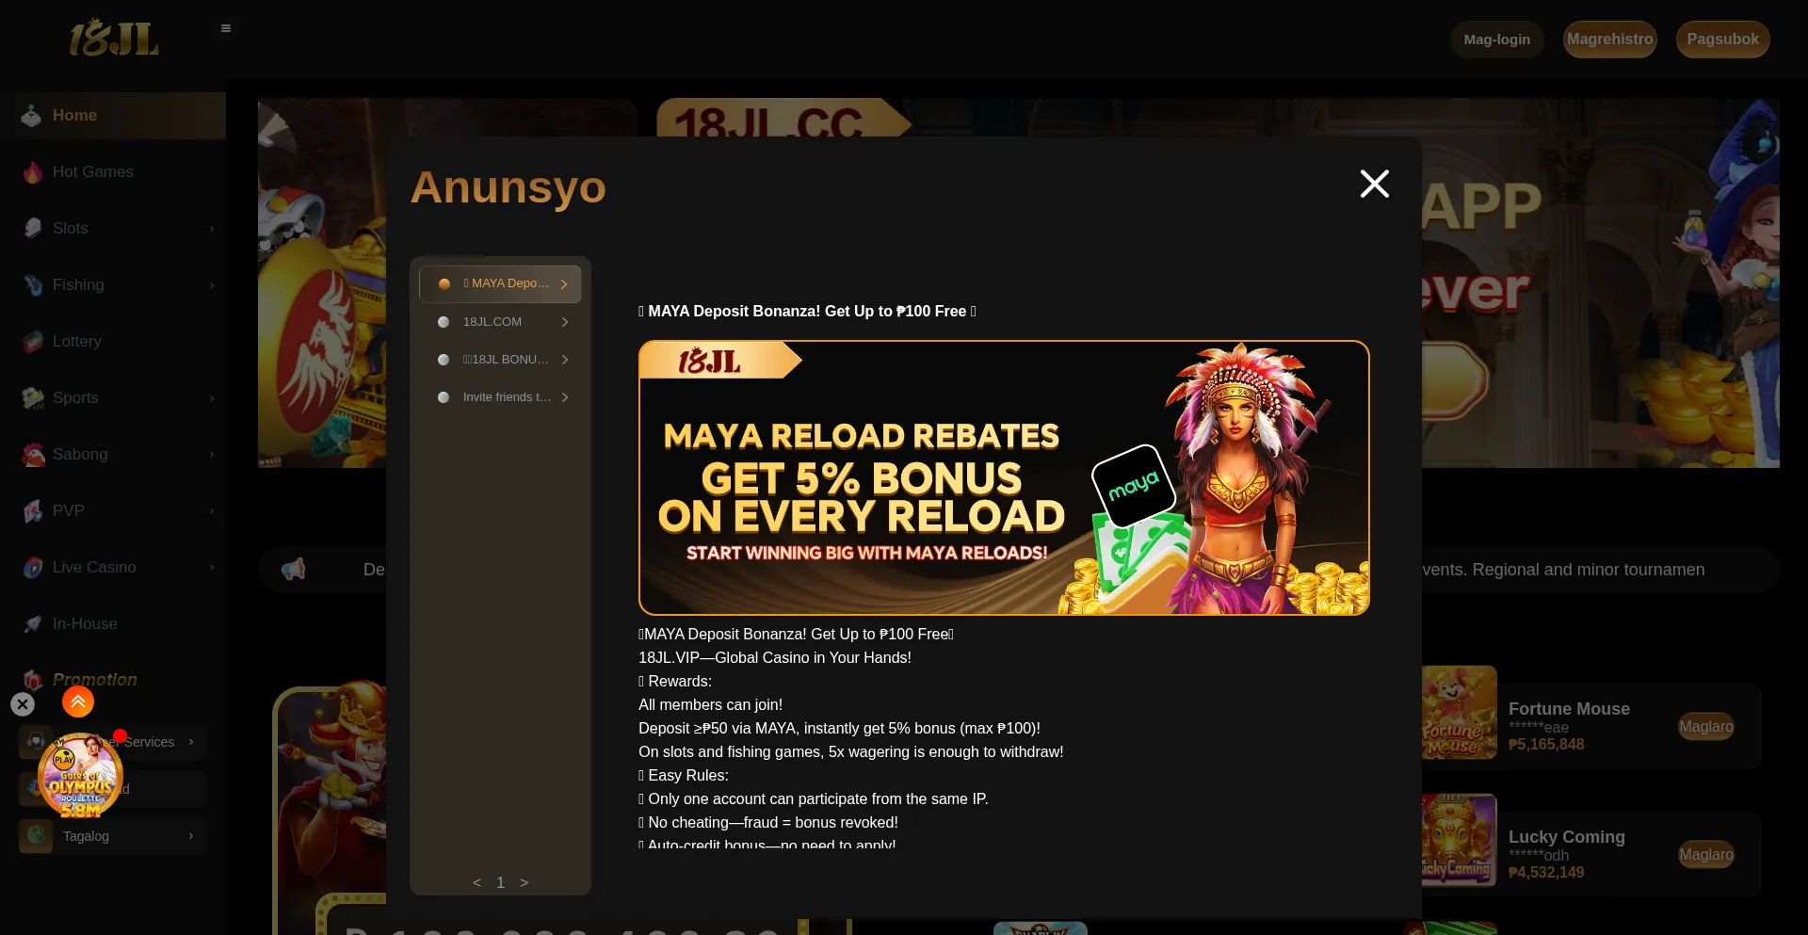Open the Sabong menu item
Image resolution: width=1808 pixels, height=935 pixels.
[x=113, y=455]
